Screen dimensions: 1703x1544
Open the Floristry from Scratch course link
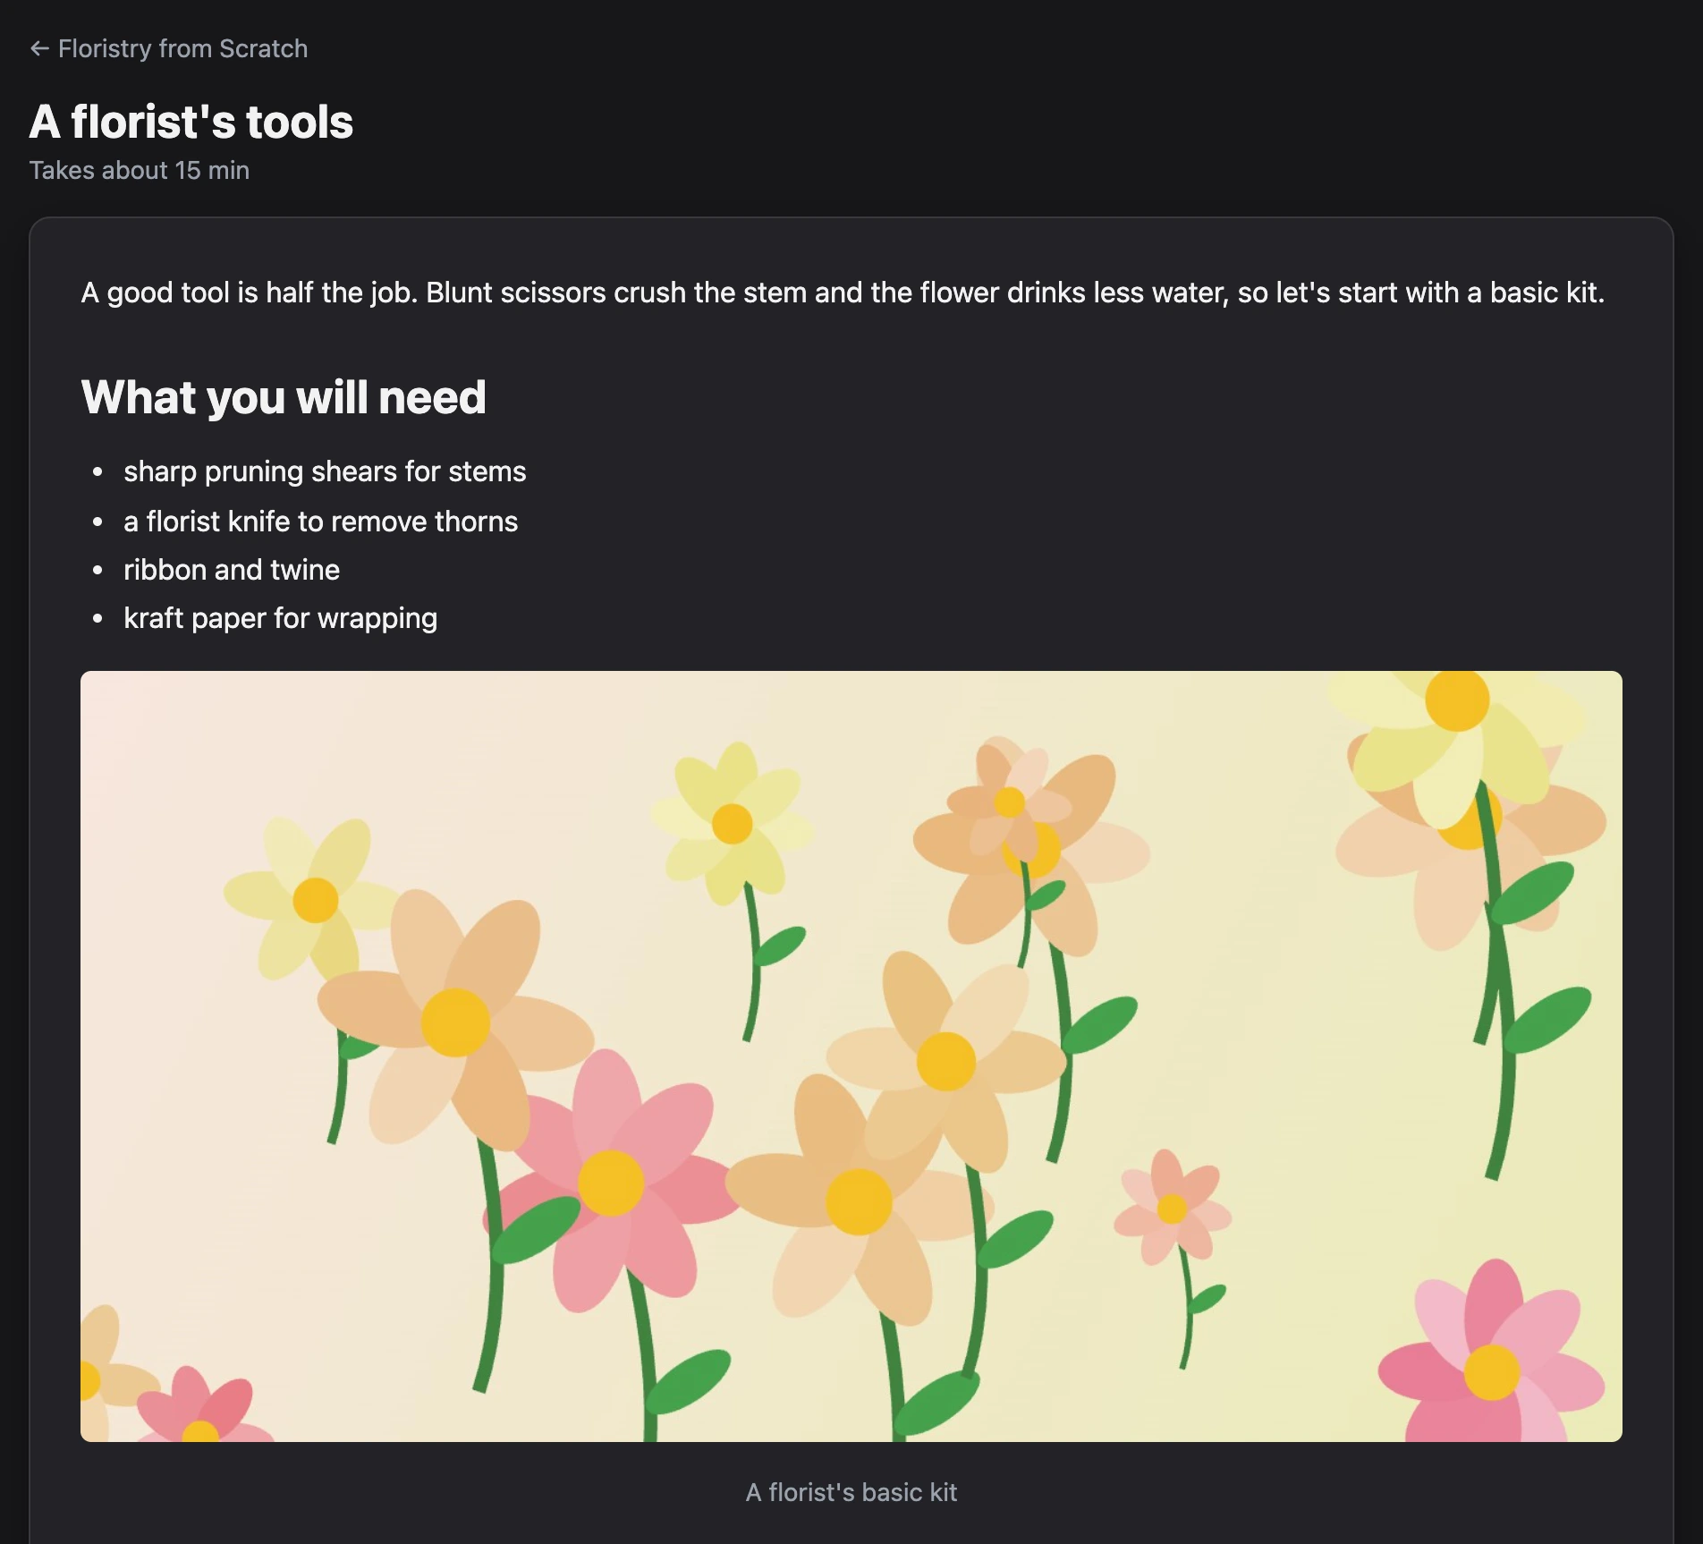(x=169, y=48)
